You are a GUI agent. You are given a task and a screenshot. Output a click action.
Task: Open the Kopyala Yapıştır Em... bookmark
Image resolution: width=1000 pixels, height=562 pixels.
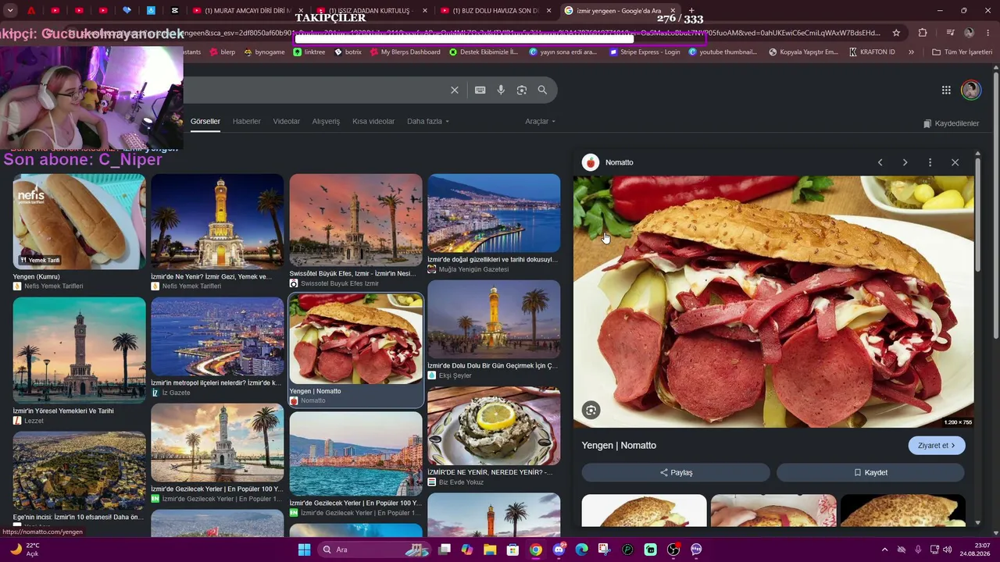(x=804, y=52)
